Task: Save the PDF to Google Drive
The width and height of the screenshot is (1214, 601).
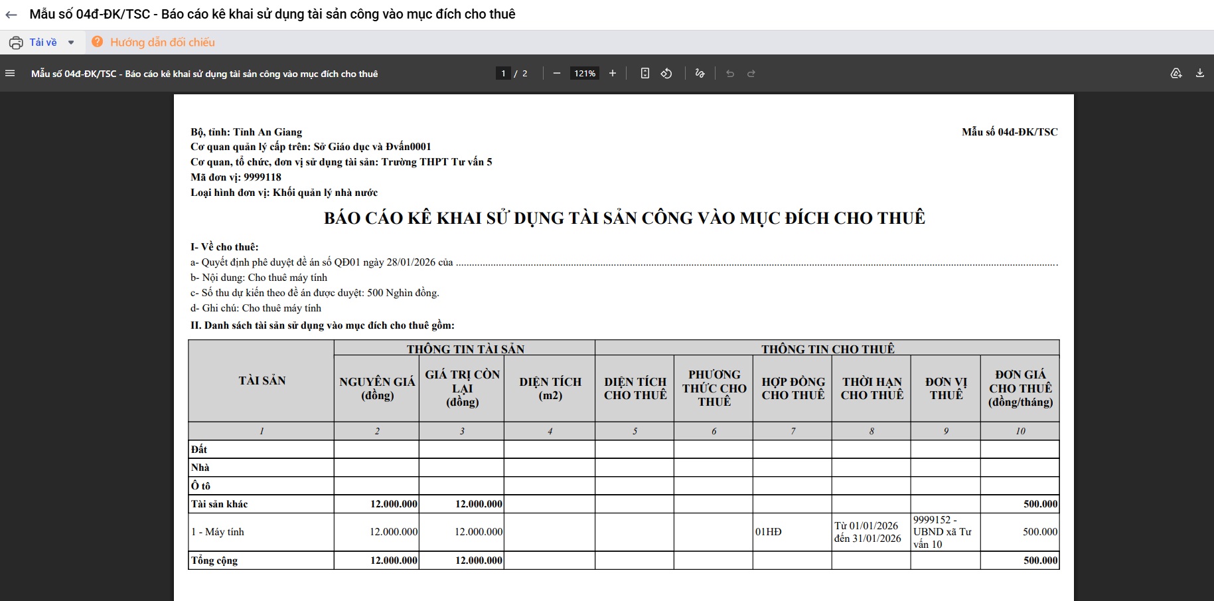Action: coord(1176,74)
